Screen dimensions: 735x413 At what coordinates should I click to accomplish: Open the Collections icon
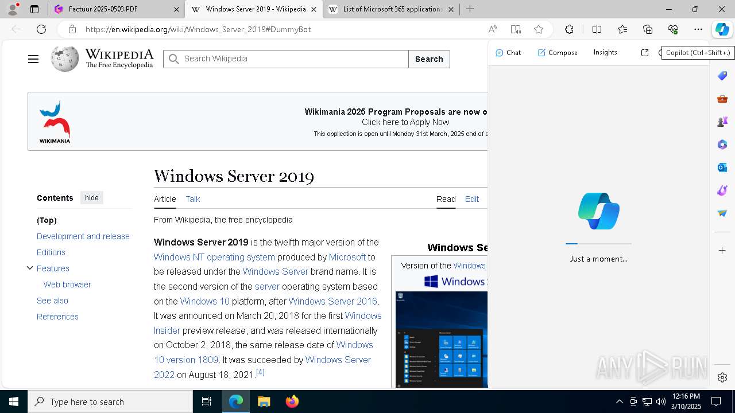[648, 29]
